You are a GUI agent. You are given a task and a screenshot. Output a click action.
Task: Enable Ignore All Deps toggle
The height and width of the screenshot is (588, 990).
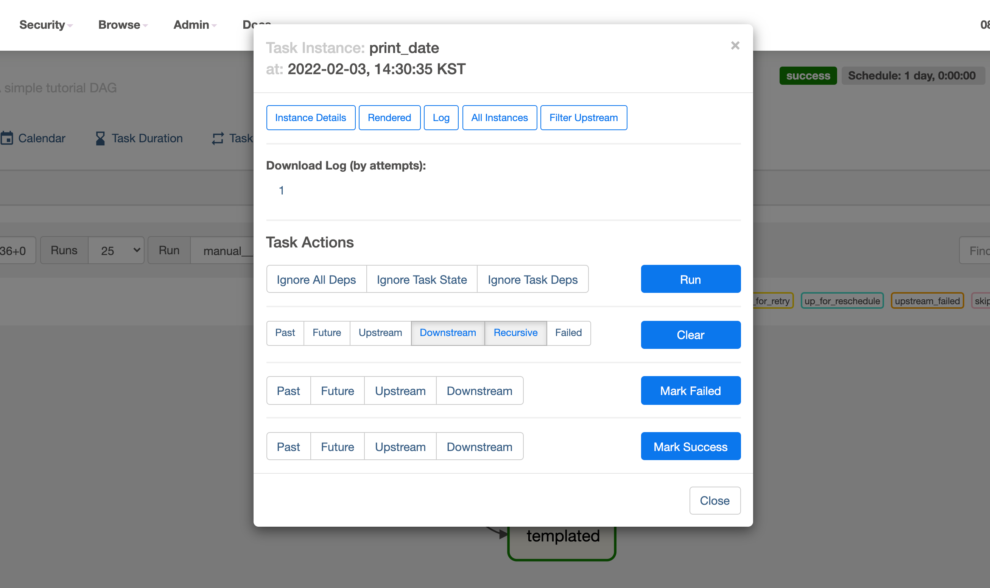(x=316, y=279)
